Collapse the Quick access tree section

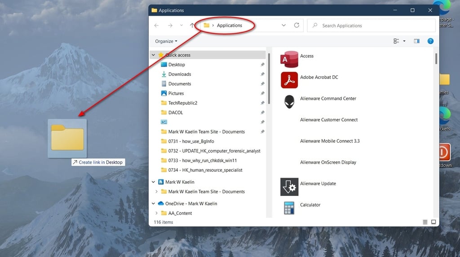coord(154,55)
